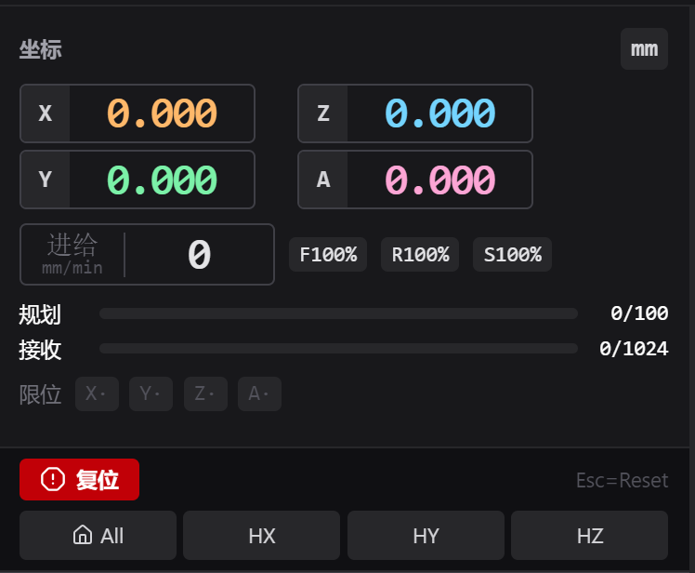Home all axes with All button
Screen dimensions: 695x573
pos(98,535)
